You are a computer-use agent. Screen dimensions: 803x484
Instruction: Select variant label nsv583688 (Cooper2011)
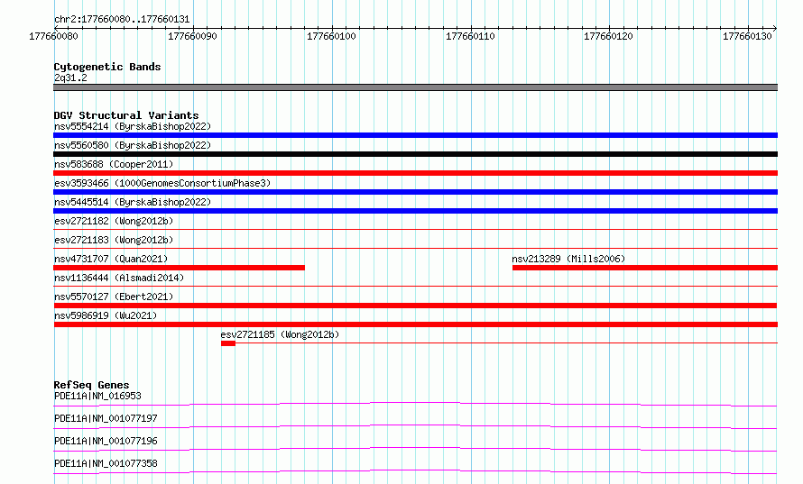coord(114,164)
